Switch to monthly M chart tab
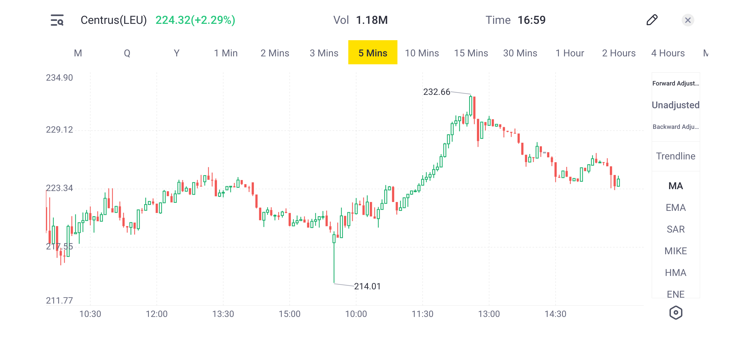The height and width of the screenshot is (344, 746). click(x=78, y=53)
